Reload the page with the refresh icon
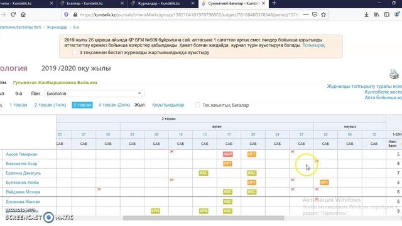Screen dimensions: 402x226 (x=13, y=14)
